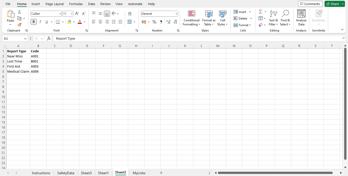Apply italic formatting
The height and width of the screenshot is (176, 348).
(x=40, y=22)
